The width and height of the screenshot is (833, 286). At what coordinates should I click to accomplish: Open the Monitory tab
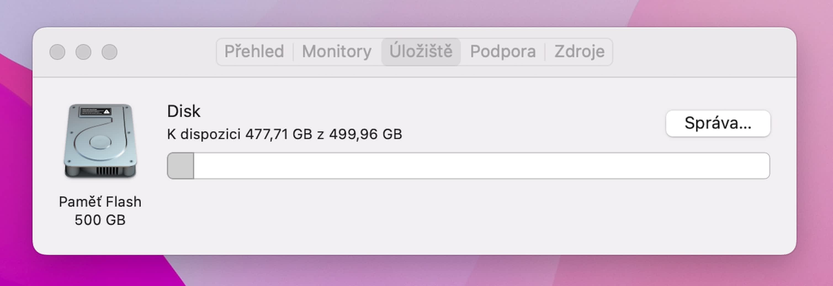(x=337, y=51)
